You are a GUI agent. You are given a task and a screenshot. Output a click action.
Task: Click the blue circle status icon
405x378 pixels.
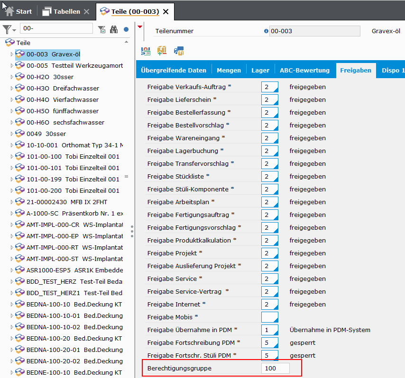[126, 29]
